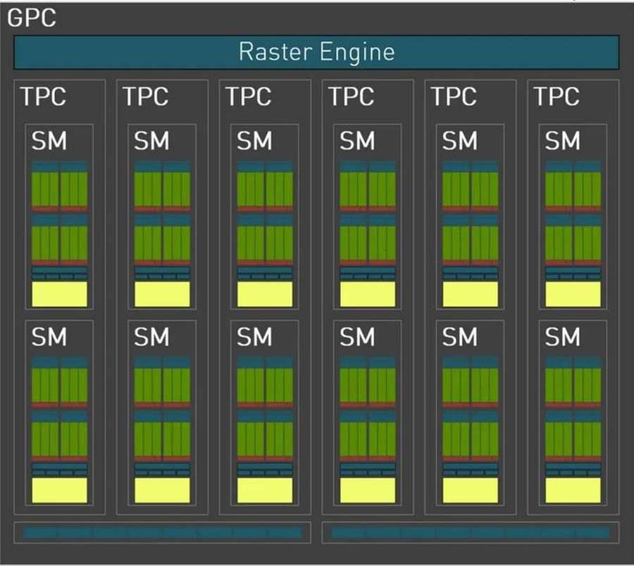634x566 pixels.
Task: Click yellow block in leftmost TPC's upper SM
Action: pyautogui.click(x=59, y=294)
